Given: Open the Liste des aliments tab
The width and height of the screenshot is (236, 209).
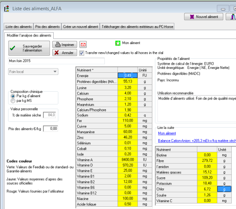Looking at the screenshot, I should 18,27.
